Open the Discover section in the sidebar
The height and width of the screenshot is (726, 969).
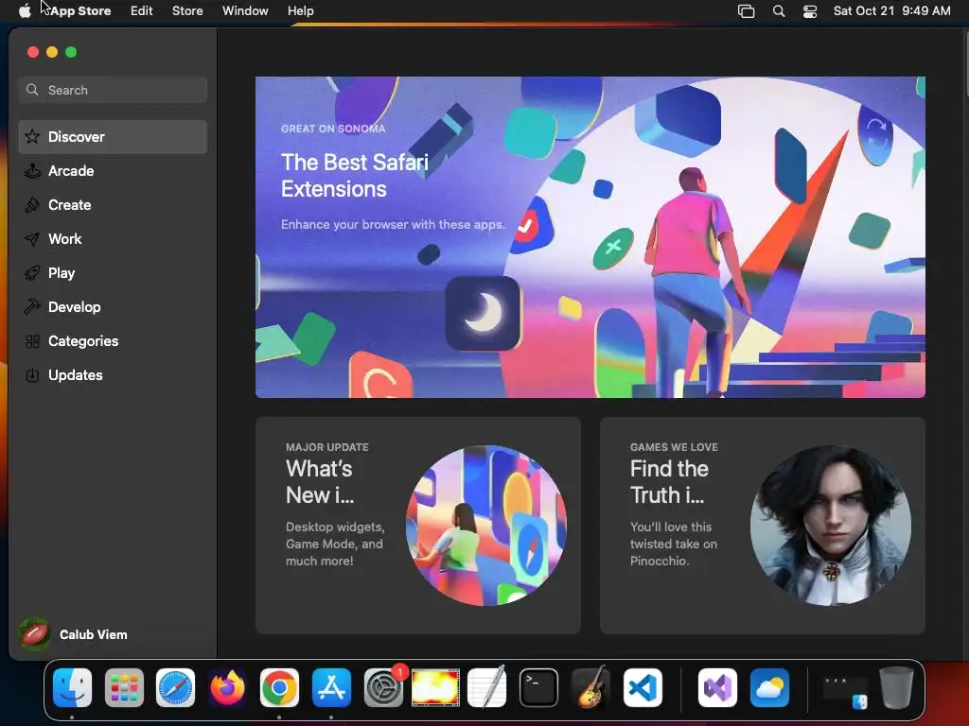point(113,137)
